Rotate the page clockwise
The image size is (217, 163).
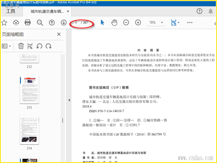[49, 46]
